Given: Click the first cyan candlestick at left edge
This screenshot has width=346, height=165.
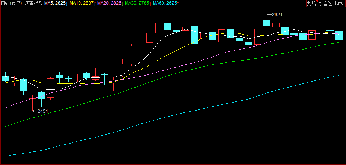Looking at the screenshot, I should [x=5, y=78].
